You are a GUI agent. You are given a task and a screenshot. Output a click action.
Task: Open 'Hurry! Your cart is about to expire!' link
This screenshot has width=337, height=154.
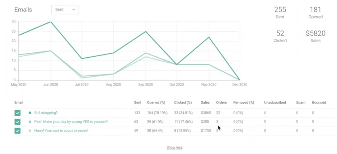61,130
